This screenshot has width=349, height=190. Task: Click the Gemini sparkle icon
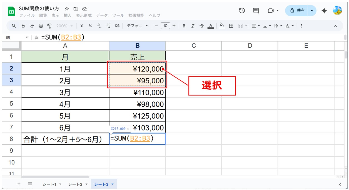click(324, 11)
